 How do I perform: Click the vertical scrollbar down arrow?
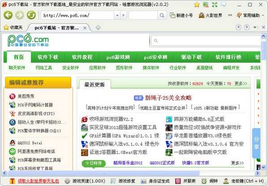pyautogui.click(x=263, y=167)
